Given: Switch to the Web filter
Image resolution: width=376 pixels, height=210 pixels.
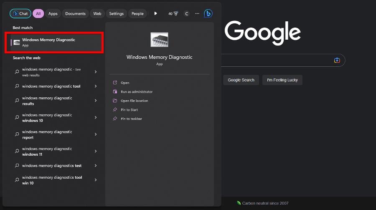Looking at the screenshot, I should [97, 14].
